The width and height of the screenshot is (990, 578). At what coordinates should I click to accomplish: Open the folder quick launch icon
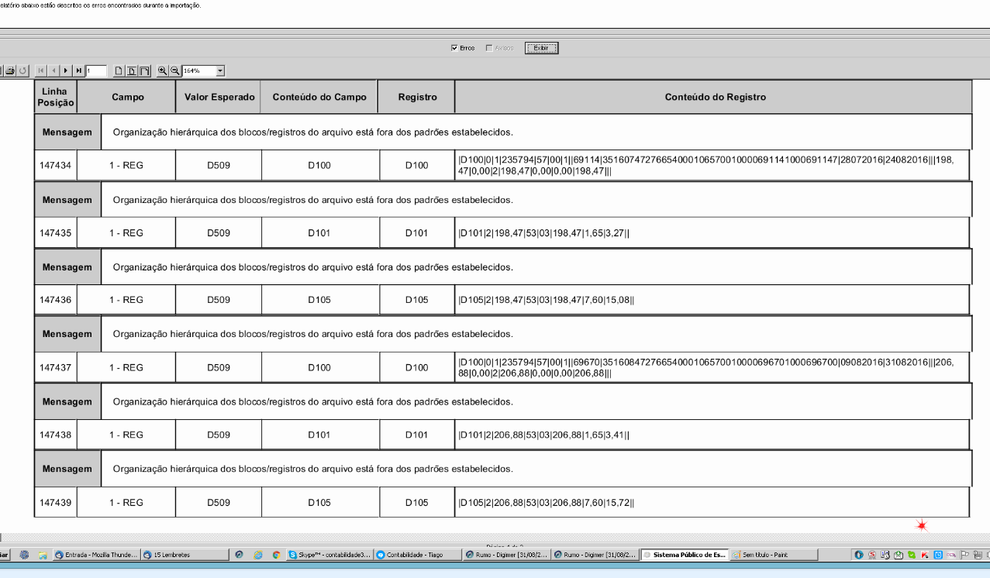click(x=43, y=555)
